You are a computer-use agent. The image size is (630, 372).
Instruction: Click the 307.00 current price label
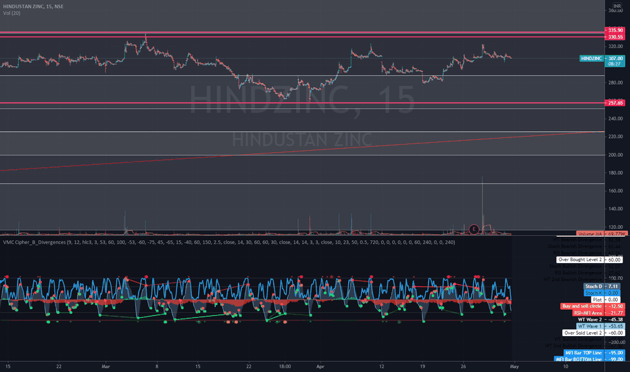pos(614,58)
